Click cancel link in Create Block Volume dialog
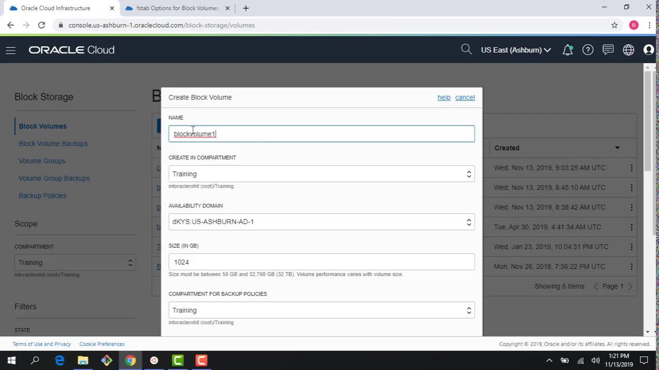659x370 pixels. click(x=465, y=98)
